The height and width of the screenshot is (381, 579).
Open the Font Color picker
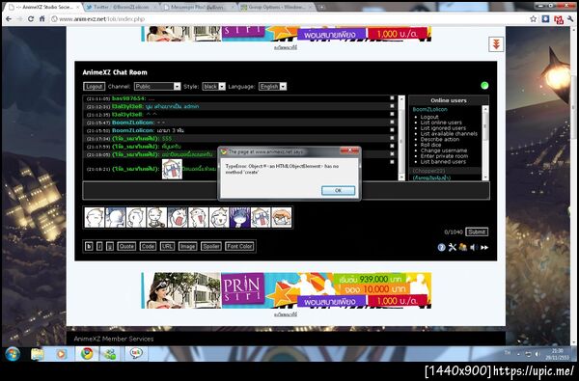[x=239, y=246]
